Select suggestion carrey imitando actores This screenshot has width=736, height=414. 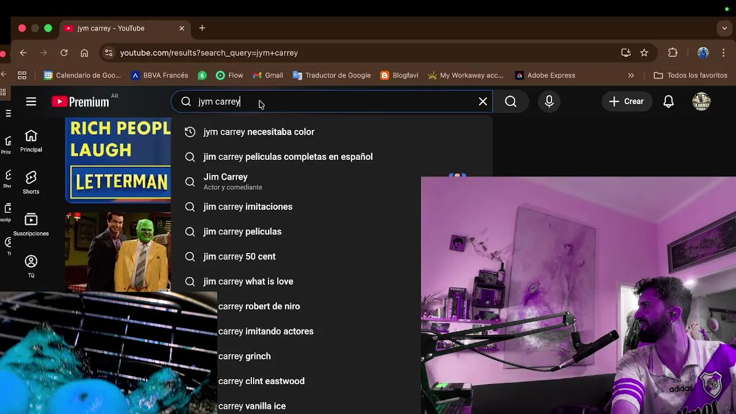coord(319,331)
